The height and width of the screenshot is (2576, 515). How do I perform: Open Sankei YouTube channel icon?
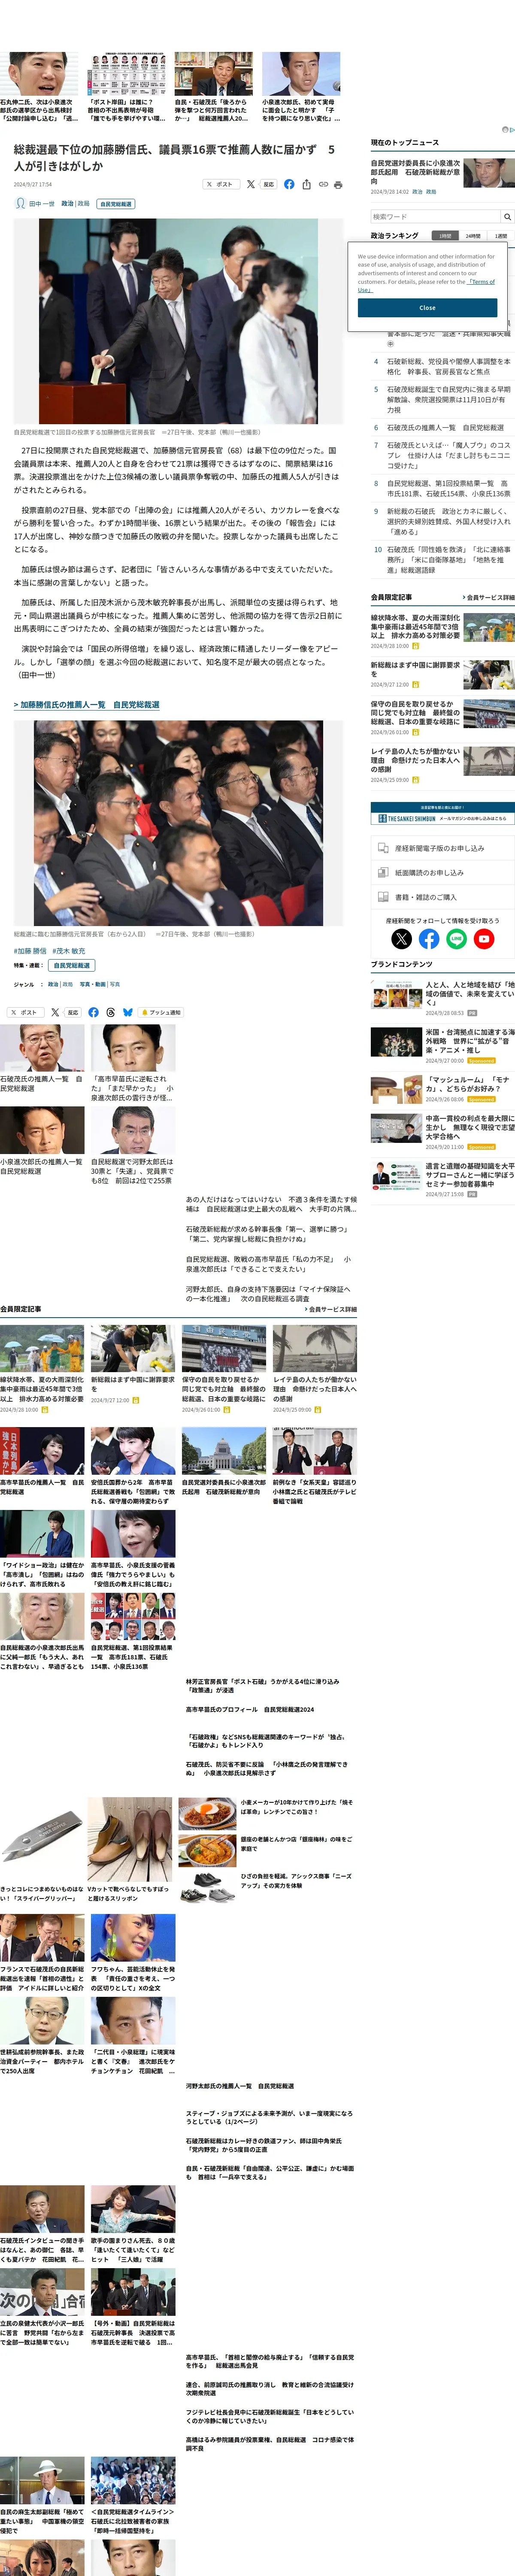(484, 939)
